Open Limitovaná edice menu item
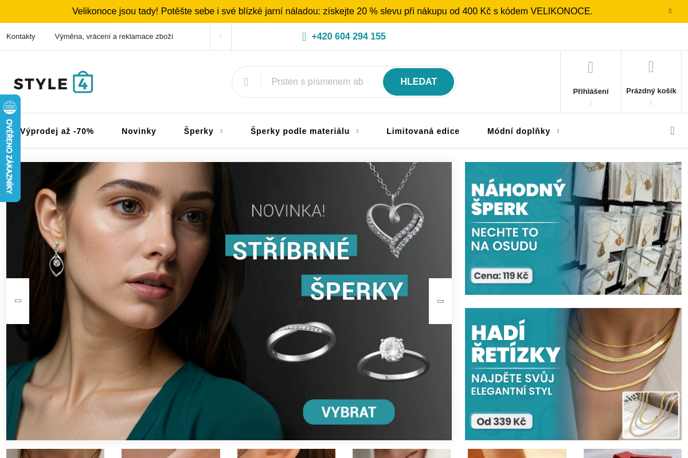This screenshot has width=688, height=458. pos(423,131)
